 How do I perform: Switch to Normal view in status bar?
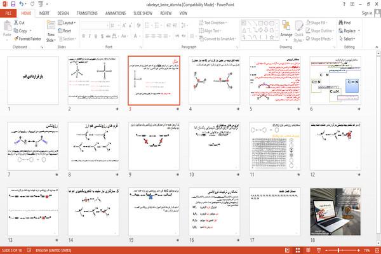coord(287,250)
